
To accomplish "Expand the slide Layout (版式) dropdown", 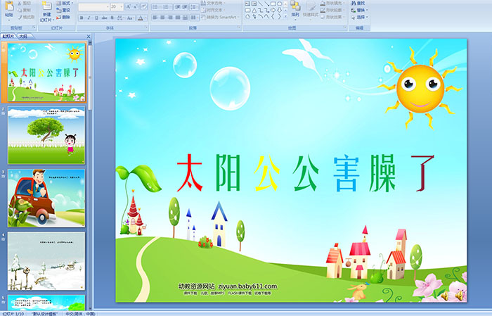I will tap(63, 3).
